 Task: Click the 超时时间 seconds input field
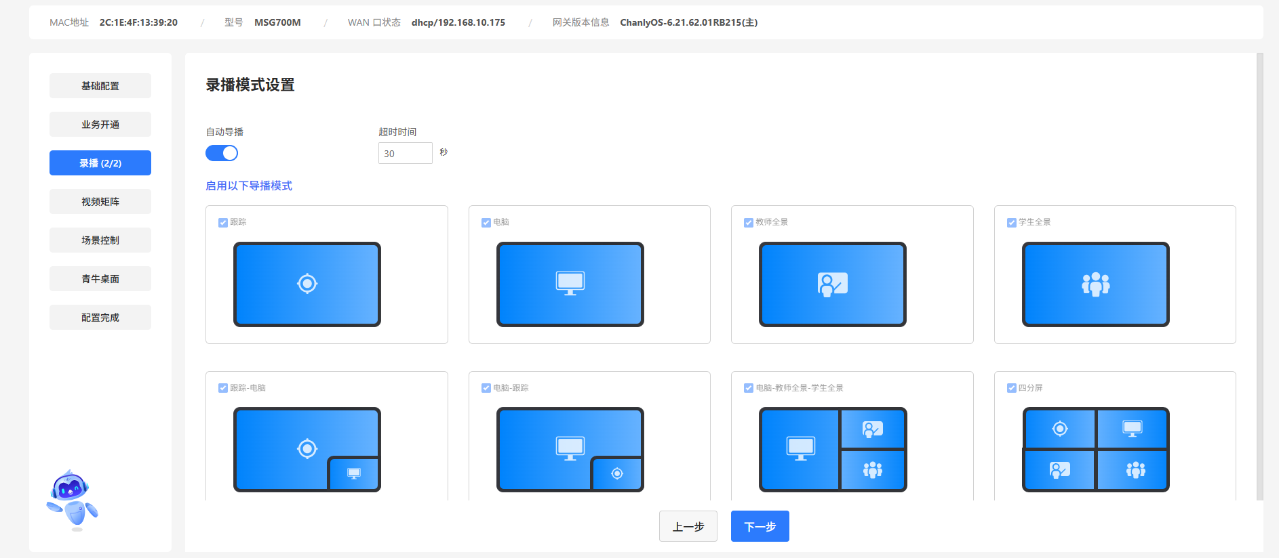(x=405, y=153)
